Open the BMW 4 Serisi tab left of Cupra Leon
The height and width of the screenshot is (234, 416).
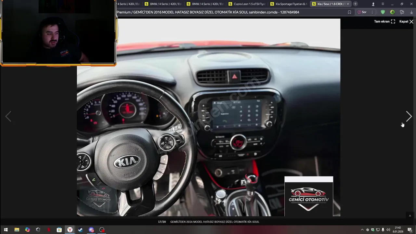pos(205,4)
